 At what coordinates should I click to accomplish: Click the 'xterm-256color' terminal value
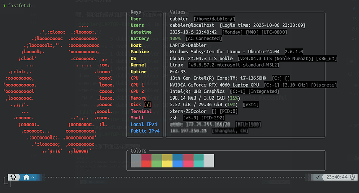[x=188, y=111]
